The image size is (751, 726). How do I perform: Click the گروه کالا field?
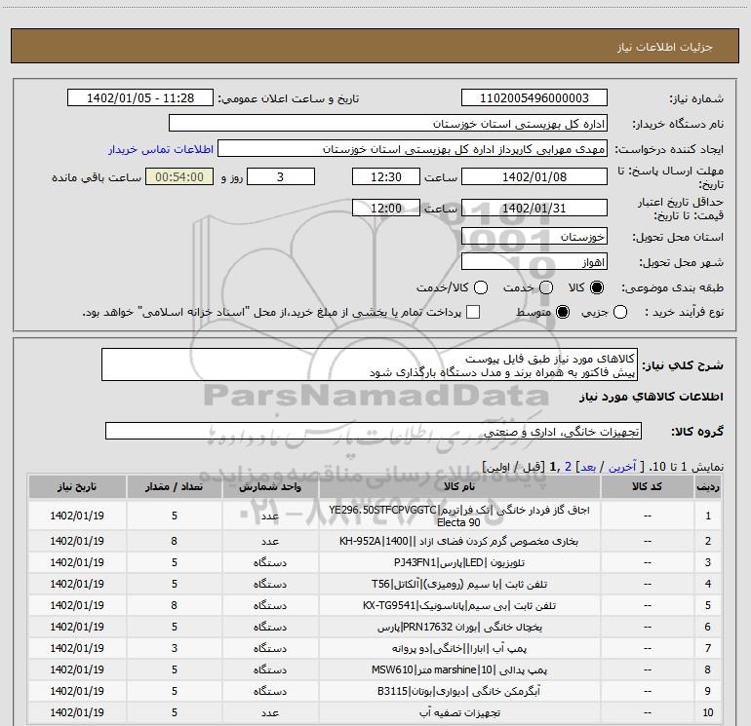tap(374, 431)
